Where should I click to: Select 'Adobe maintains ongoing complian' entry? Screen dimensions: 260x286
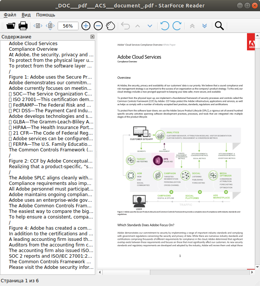(x=50, y=195)
